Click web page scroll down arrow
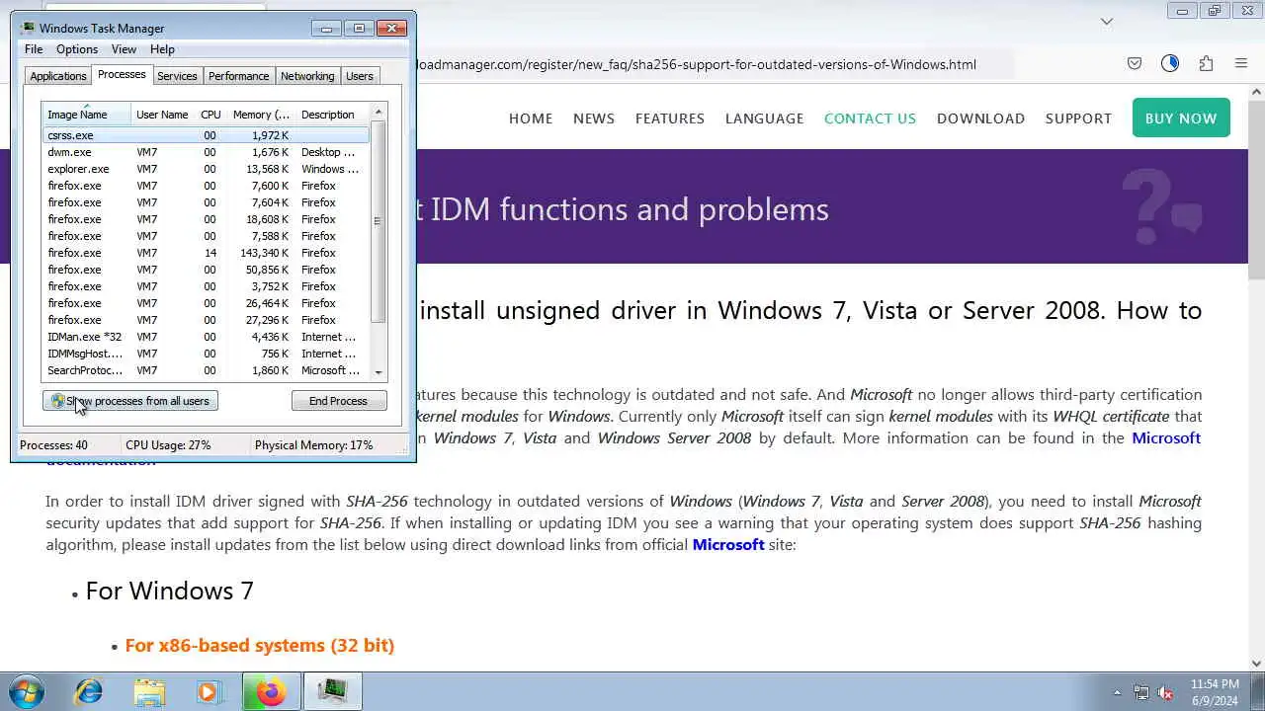The image size is (1265, 711). pos(1256,664)
